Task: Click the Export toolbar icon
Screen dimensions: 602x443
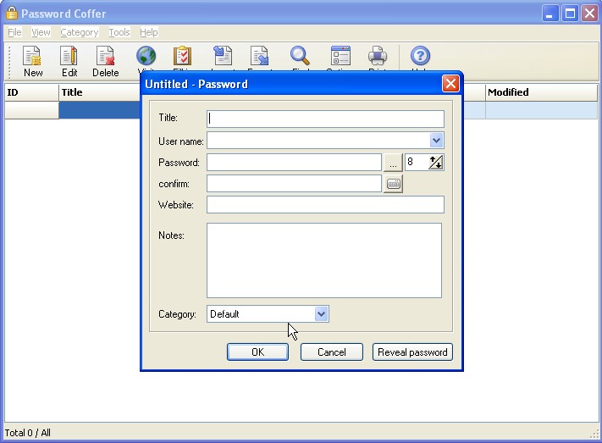Action: pyautogui.click(x=260, y=56)
